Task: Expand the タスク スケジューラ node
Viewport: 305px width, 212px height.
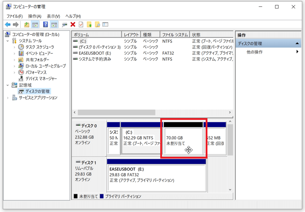Action: click(x=14, y=47)
